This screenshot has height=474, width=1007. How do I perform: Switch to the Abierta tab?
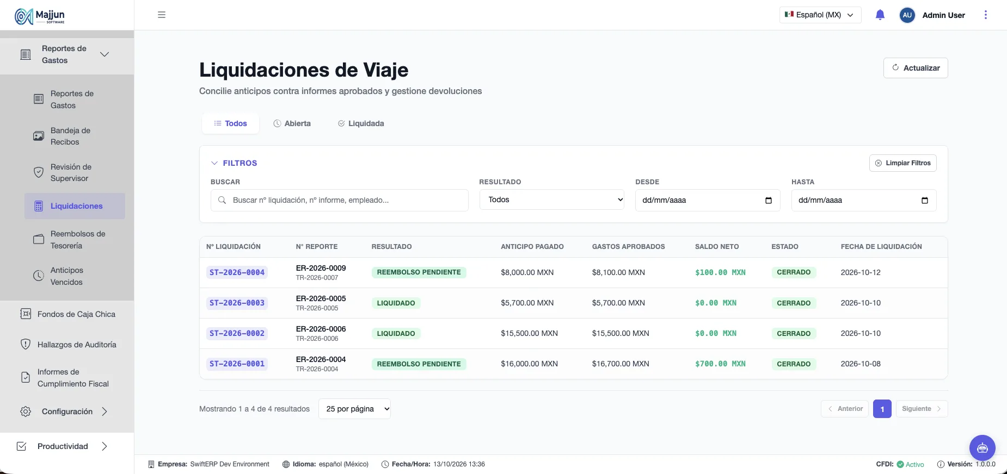click(x=292, y=123)
